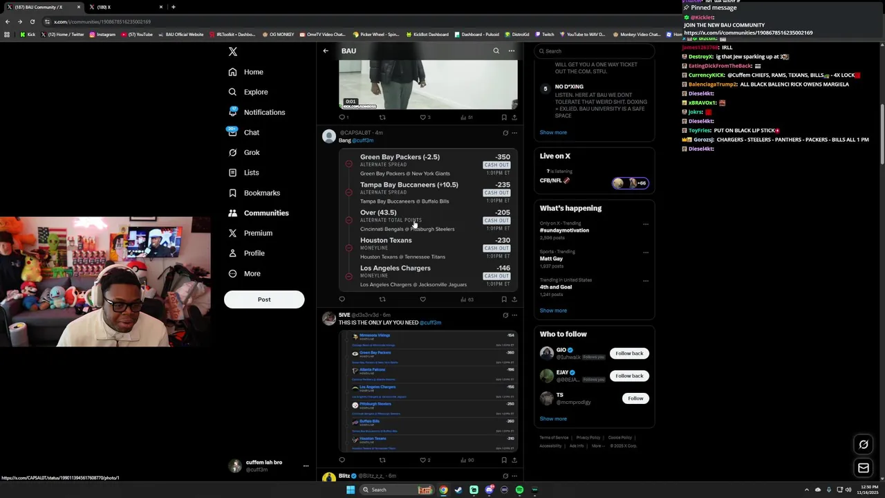The height and width of the screenshot is (498, 885).
Task: Open Chat in the sidebar
Action: click(x=244, y=132)
